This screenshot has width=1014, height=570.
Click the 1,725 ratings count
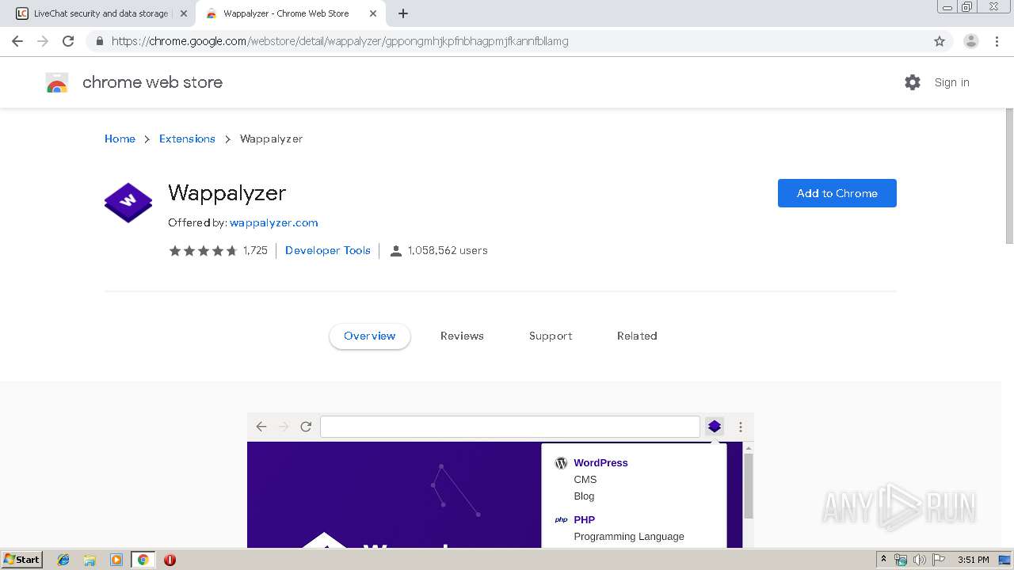point(255,250)
